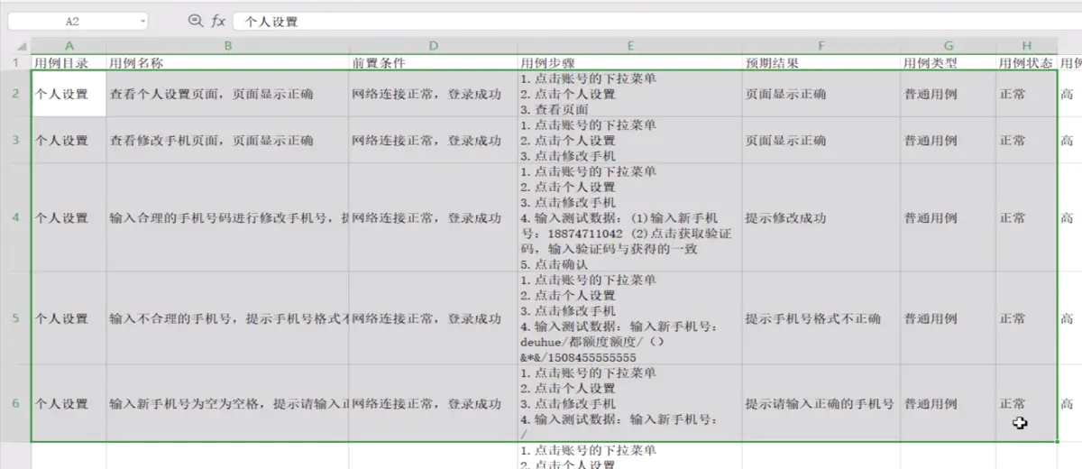Click 正常 status in row 2
Image resolution: width=1082 pixels, height=469 pixels.
tap(1027, 94)
